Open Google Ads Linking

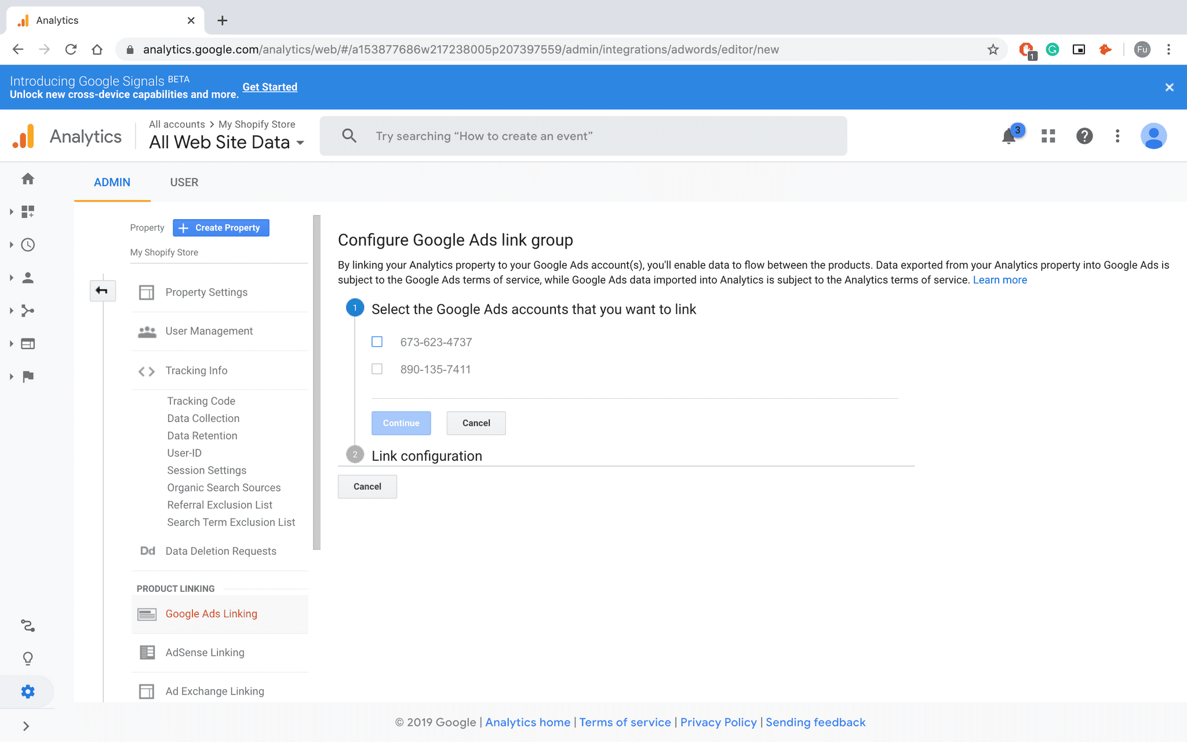pyautogui.click(x=220, y=614)
